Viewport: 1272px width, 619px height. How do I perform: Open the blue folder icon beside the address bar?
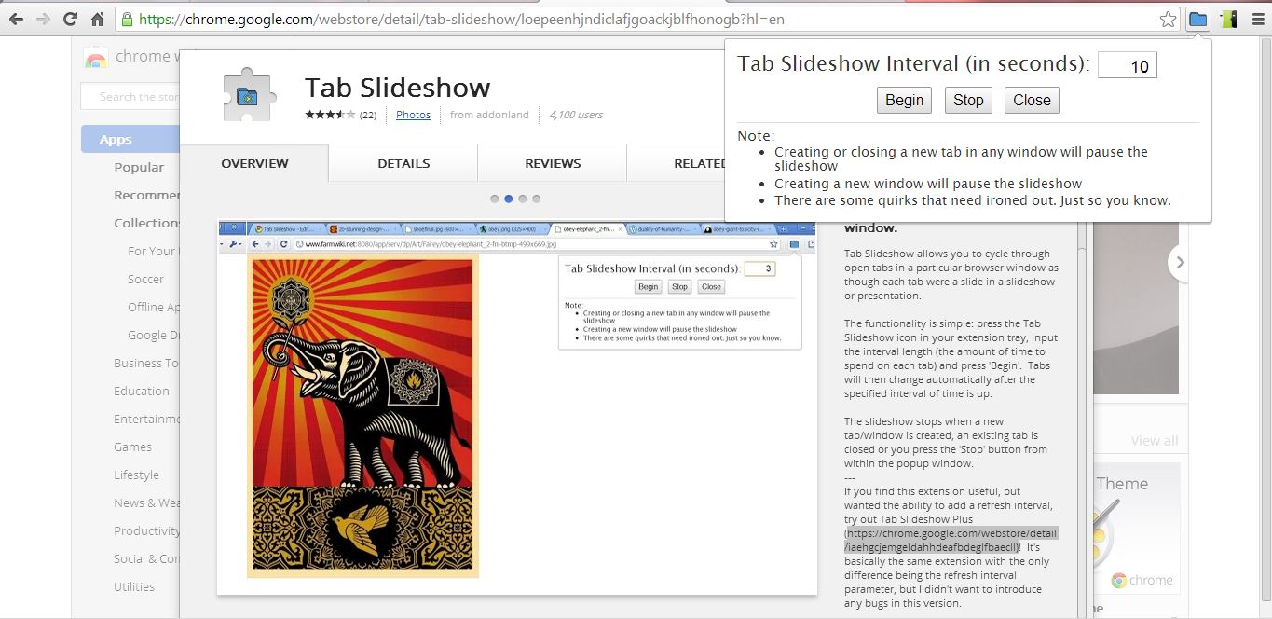(1197, 18)
